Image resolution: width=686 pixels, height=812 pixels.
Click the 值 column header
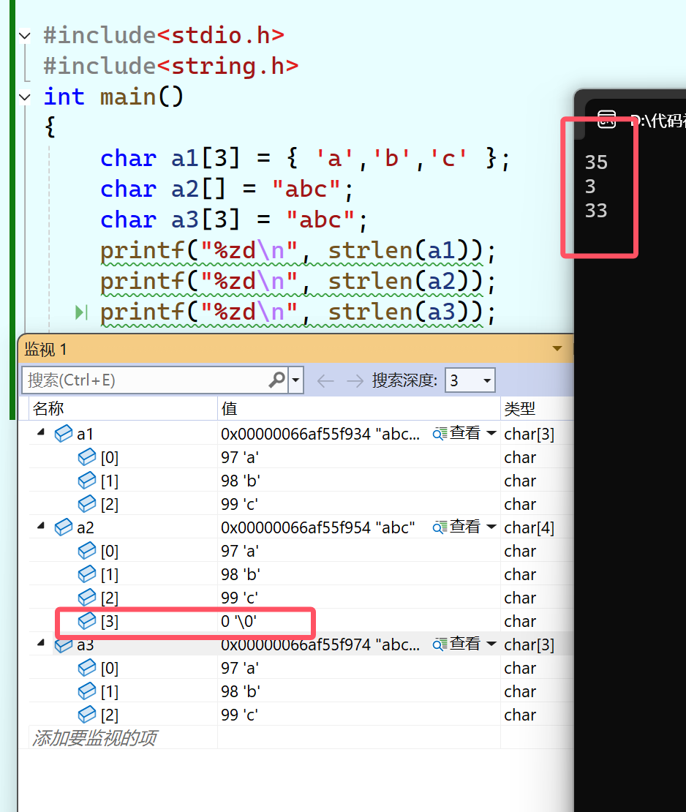(x=359, y=409)
